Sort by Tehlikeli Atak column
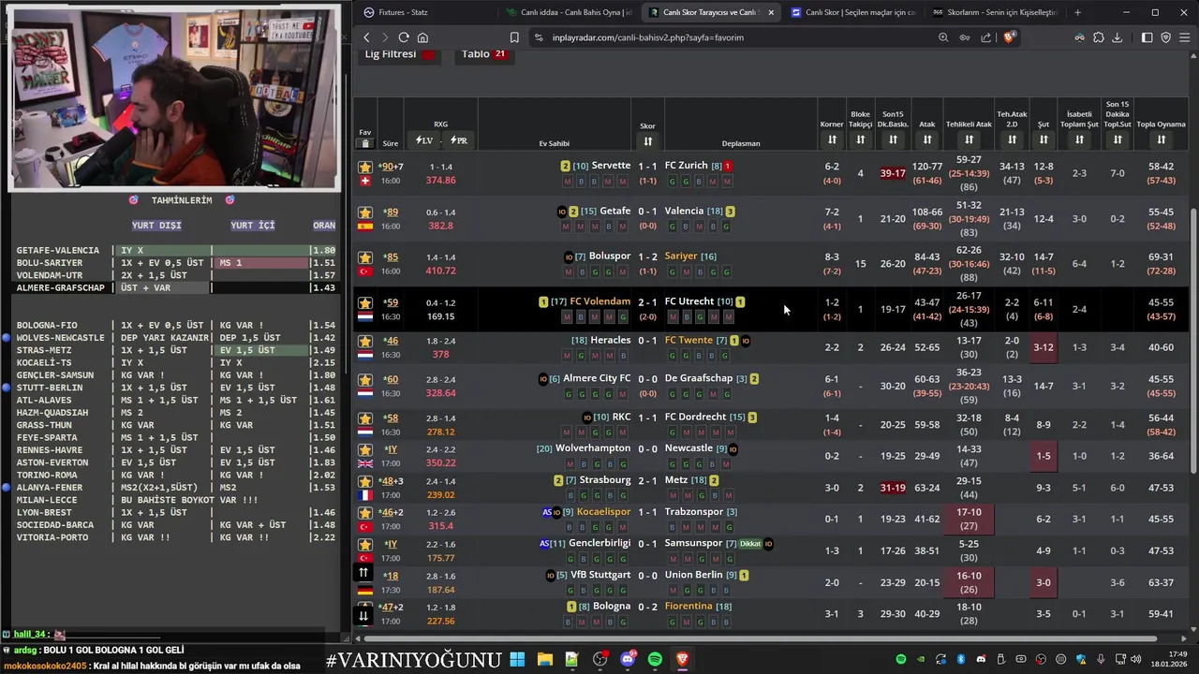 [x=969, y=140]
